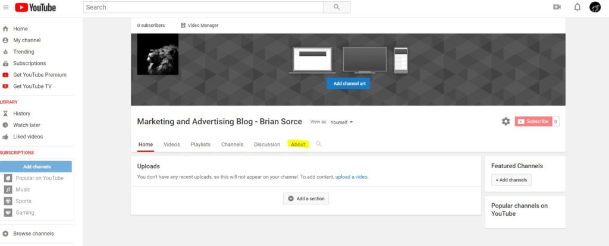Switch to the About tab
609x246 pixels.
point(298,144)
